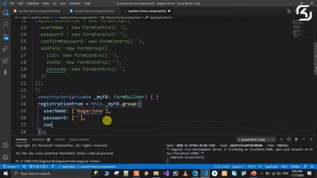Image resolution: width=317 pixels, height=178 pixels.
Task: Split the terminal panel
Action: coord(289,139)
